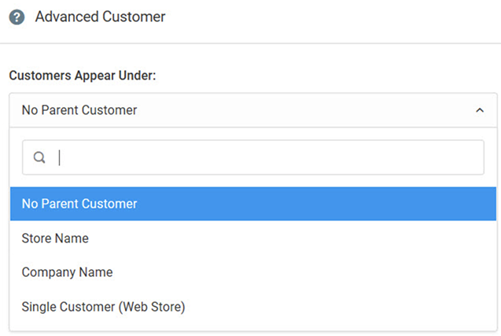Pick Single Customer (Web Store) option
Viewport: 501px width, 336px height.
pos(103,307)
